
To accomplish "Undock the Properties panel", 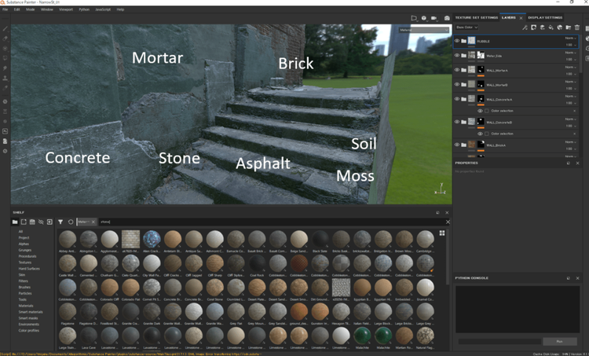I will (x=569, y=163).
